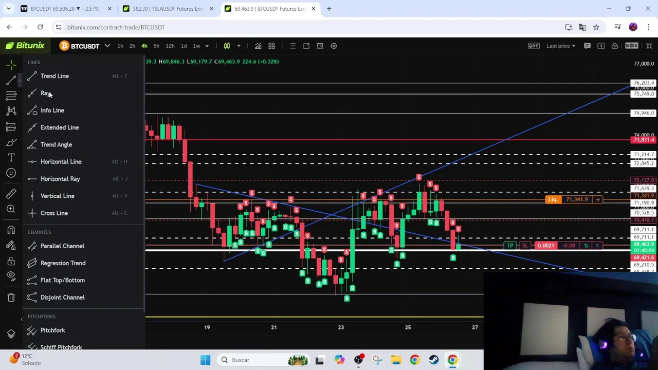
Task: Switch to the 1d timeframe
Action: coord(184,46)
